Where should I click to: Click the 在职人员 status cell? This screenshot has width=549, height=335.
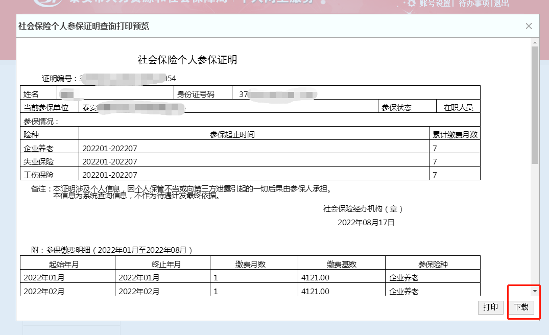(x=458, y=107)
